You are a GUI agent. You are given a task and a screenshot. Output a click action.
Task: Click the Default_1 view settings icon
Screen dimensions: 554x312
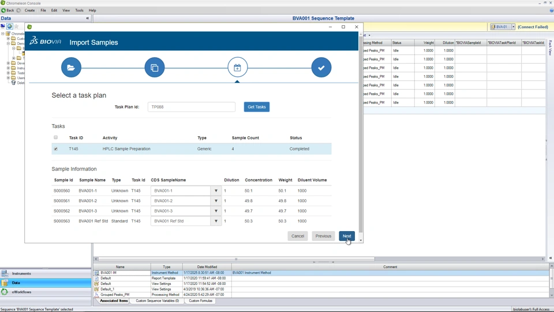(96, 289)
